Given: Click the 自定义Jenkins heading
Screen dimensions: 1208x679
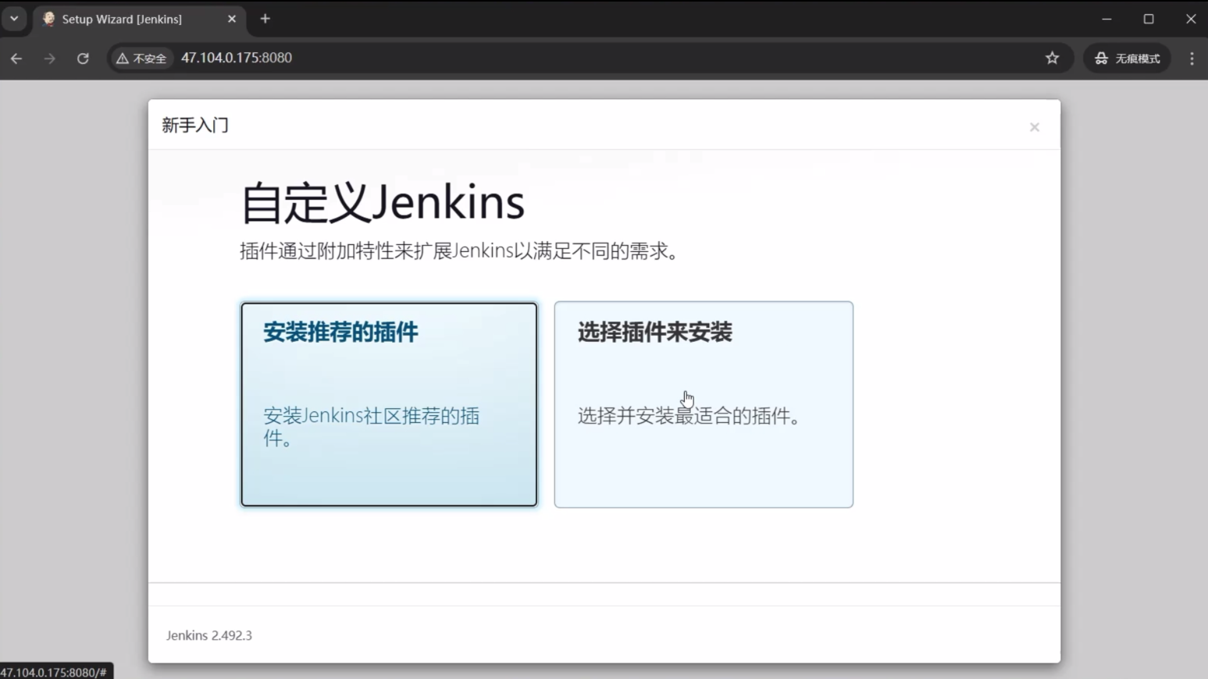Looking at the screenshot, I should [x=383, y=203].
